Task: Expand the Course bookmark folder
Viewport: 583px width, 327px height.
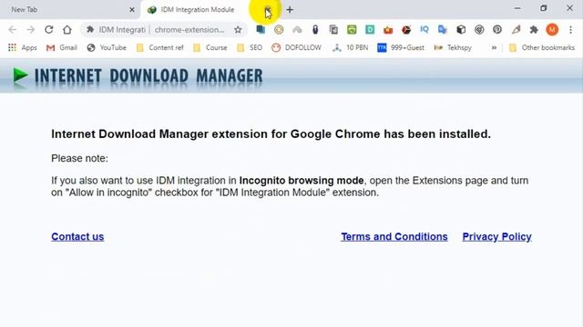Action: click(x=210, y=47)
